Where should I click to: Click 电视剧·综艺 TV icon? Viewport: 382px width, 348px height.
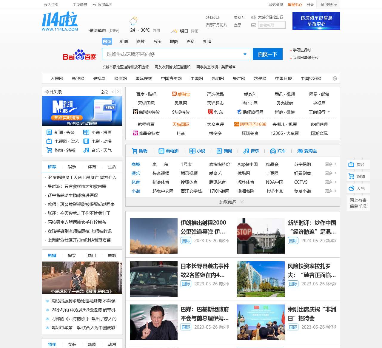[x=49, y=141]
